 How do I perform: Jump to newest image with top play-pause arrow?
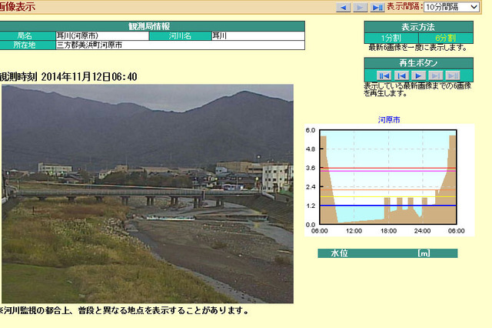coord(377,7)
